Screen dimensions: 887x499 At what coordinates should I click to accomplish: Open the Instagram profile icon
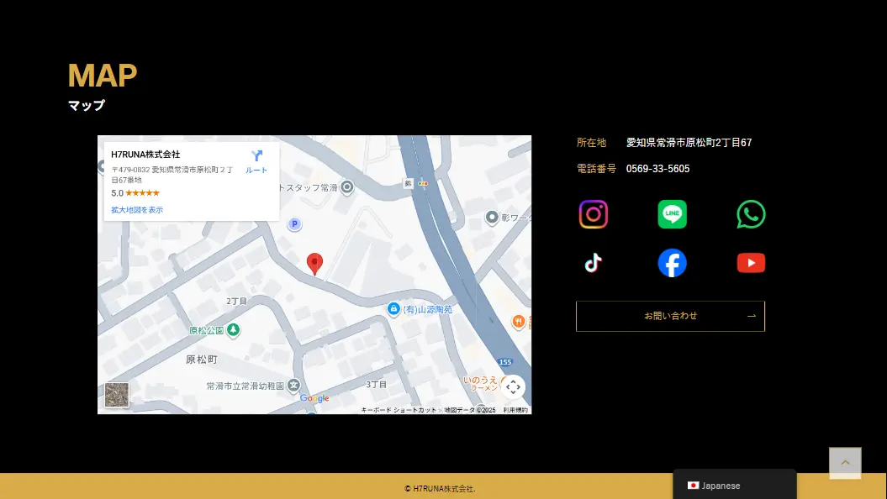point(593,214)
